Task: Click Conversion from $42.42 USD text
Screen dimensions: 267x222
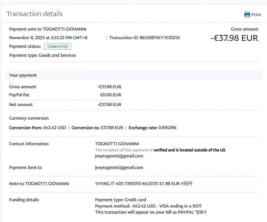Action: (x=37, y=128)
